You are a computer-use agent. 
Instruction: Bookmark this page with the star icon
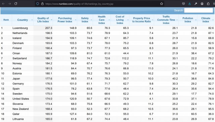[162, 4]
